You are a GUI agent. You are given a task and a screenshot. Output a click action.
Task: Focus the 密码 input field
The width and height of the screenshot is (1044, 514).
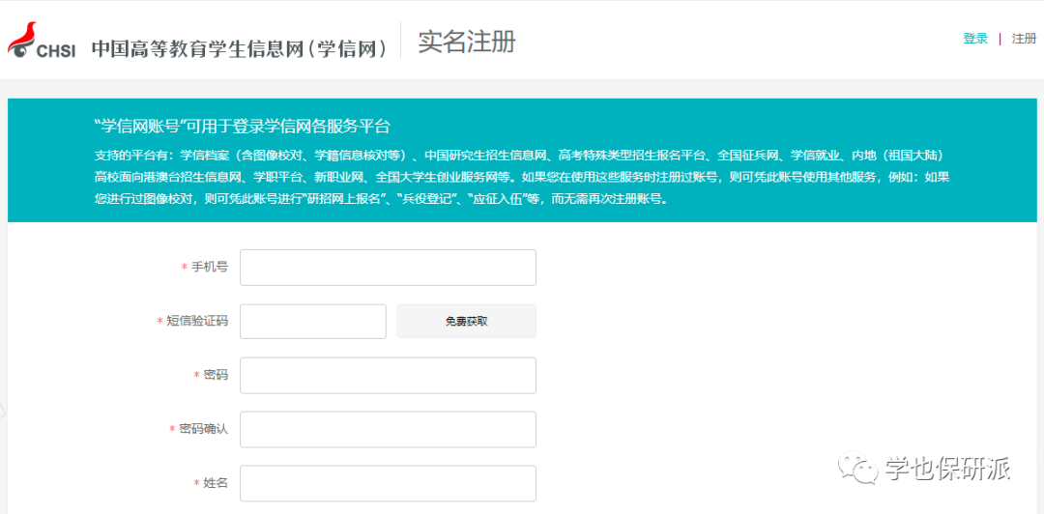click(x=388, y=376)
